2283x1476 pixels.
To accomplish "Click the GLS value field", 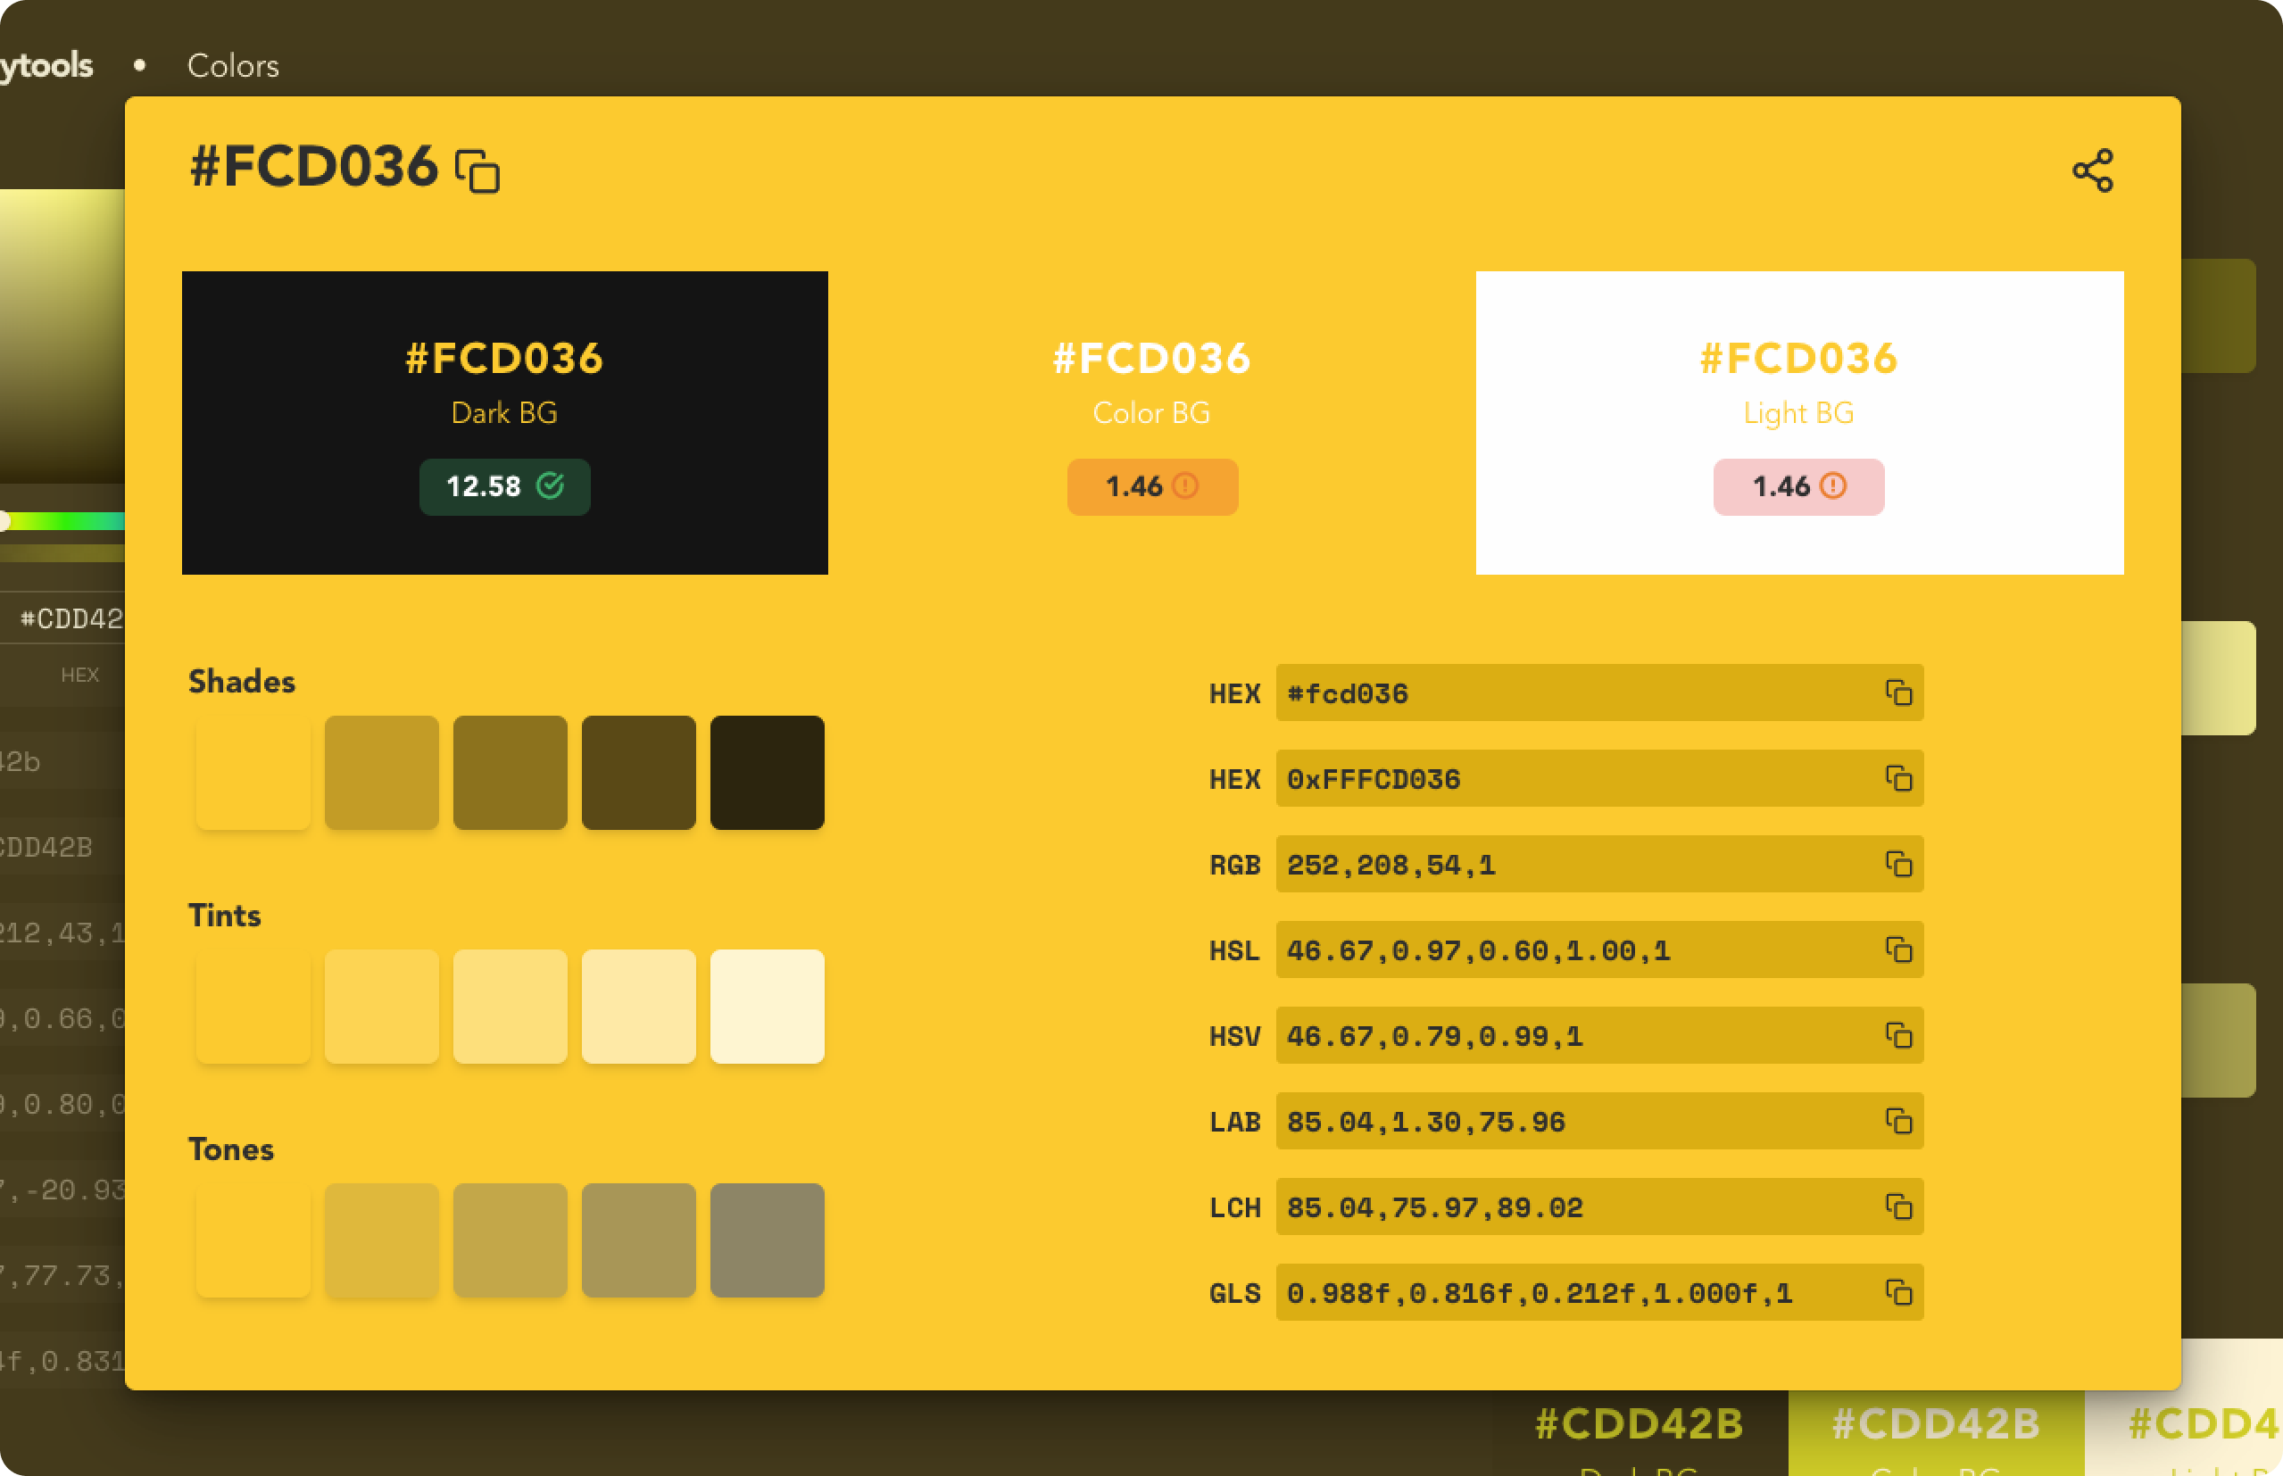I will pos(1599,1292).
